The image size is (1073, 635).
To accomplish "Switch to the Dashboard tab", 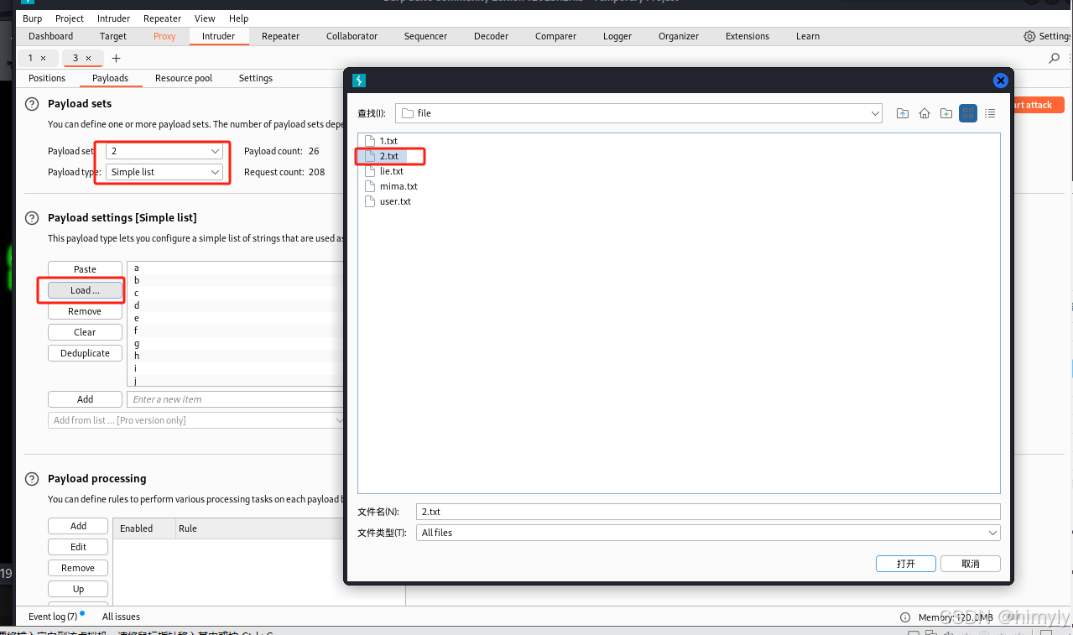I will point(50,36).
